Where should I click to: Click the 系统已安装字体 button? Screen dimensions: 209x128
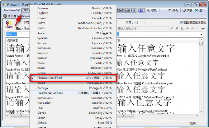126,10
